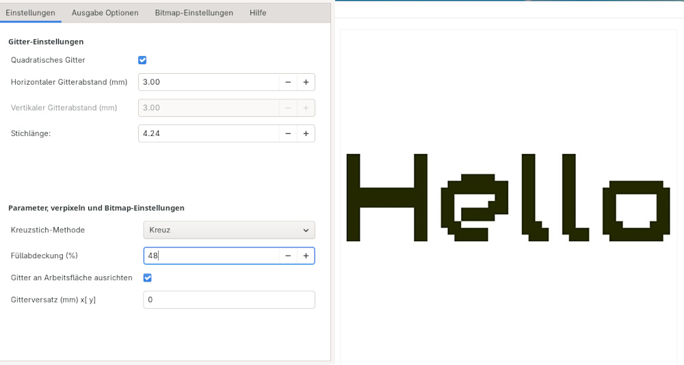Switch to the Einstellungen tab
684x365 pixels.
[x=31, y=13]
